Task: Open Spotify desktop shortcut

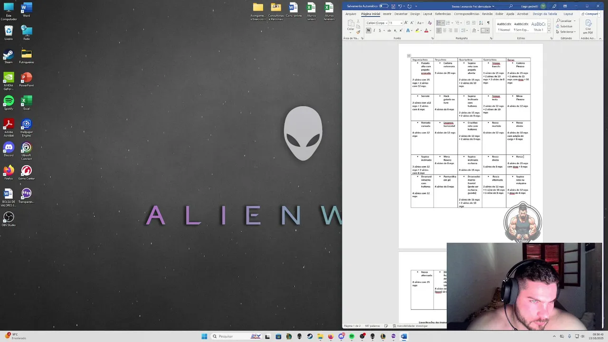Action: [x=9, y=103]
